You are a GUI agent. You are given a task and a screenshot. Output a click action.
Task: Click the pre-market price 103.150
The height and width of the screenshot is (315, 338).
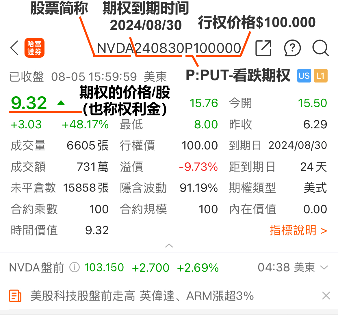tap(104, 267)
